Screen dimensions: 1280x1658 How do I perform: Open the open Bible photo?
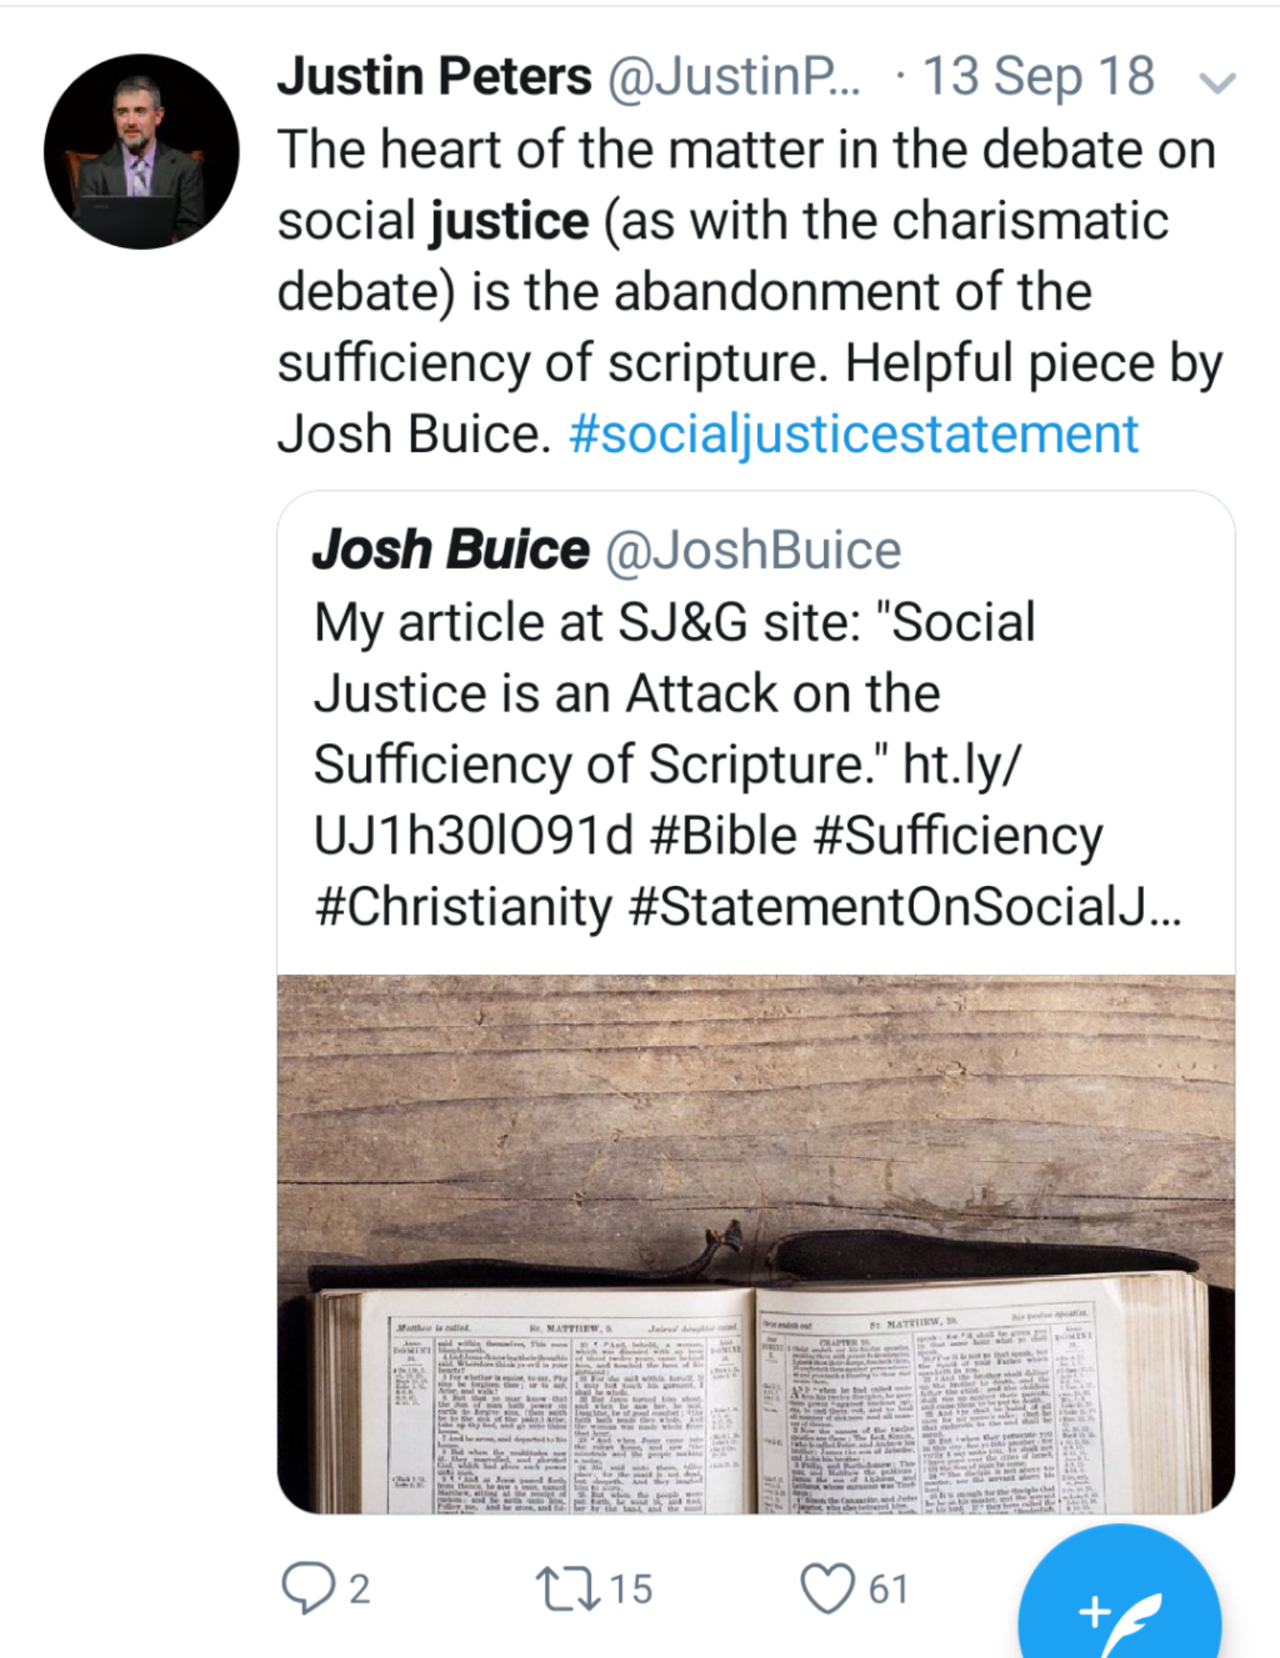(755, 1243)
